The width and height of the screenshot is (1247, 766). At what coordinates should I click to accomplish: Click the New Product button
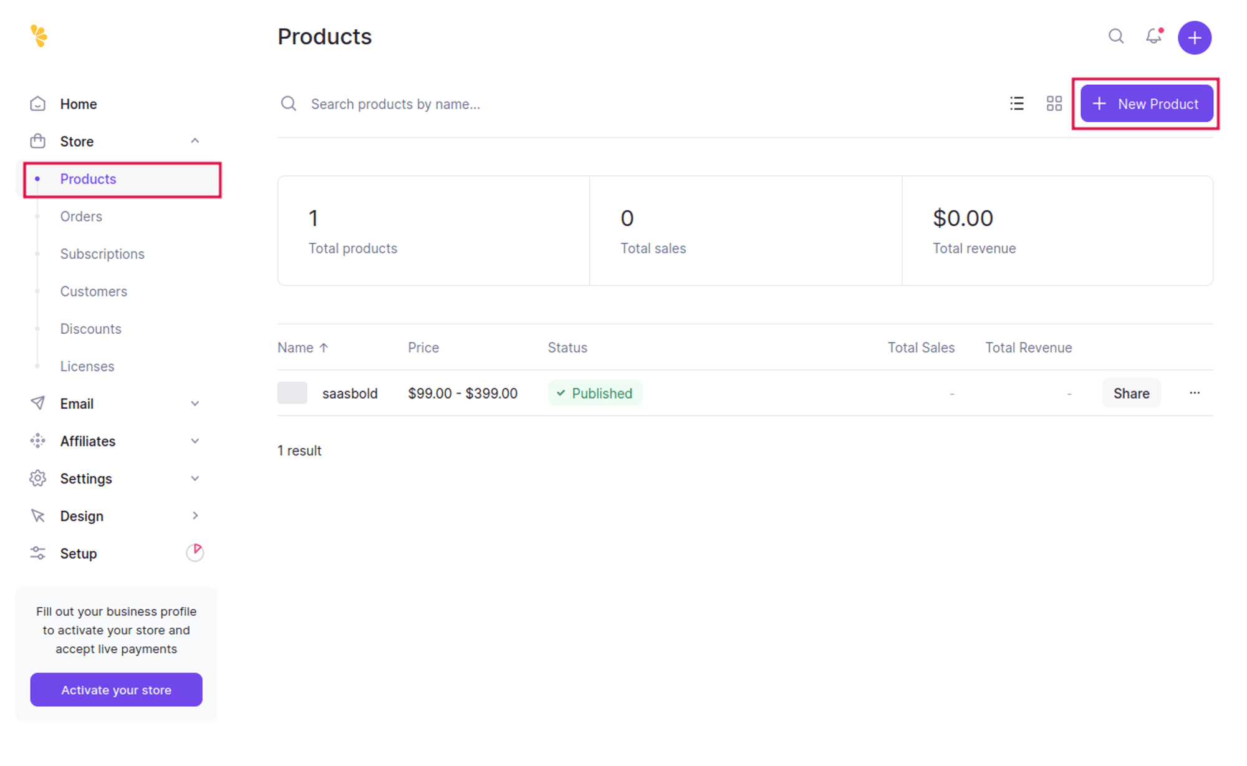pos(1146,104)
